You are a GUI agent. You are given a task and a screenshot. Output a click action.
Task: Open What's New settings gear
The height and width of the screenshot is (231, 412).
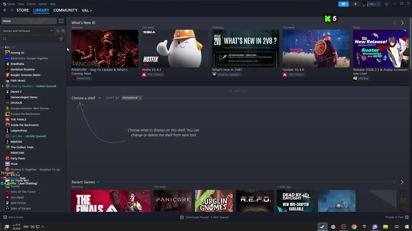point(94,23)
